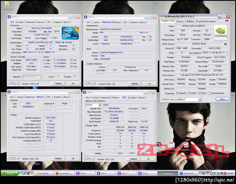This screenshot has height=184, width=236.
Task: Click the red circular system tray icon
Action: [x=225, y=173]
